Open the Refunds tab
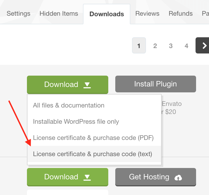The height and width of the screenshot is (195, 209). (180, 14)
